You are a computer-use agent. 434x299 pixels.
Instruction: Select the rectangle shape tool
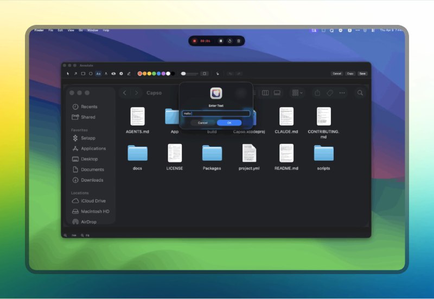[83, 74]
